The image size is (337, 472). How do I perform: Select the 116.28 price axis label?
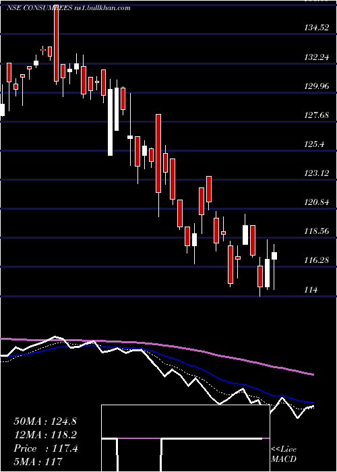tap(317, 261)
